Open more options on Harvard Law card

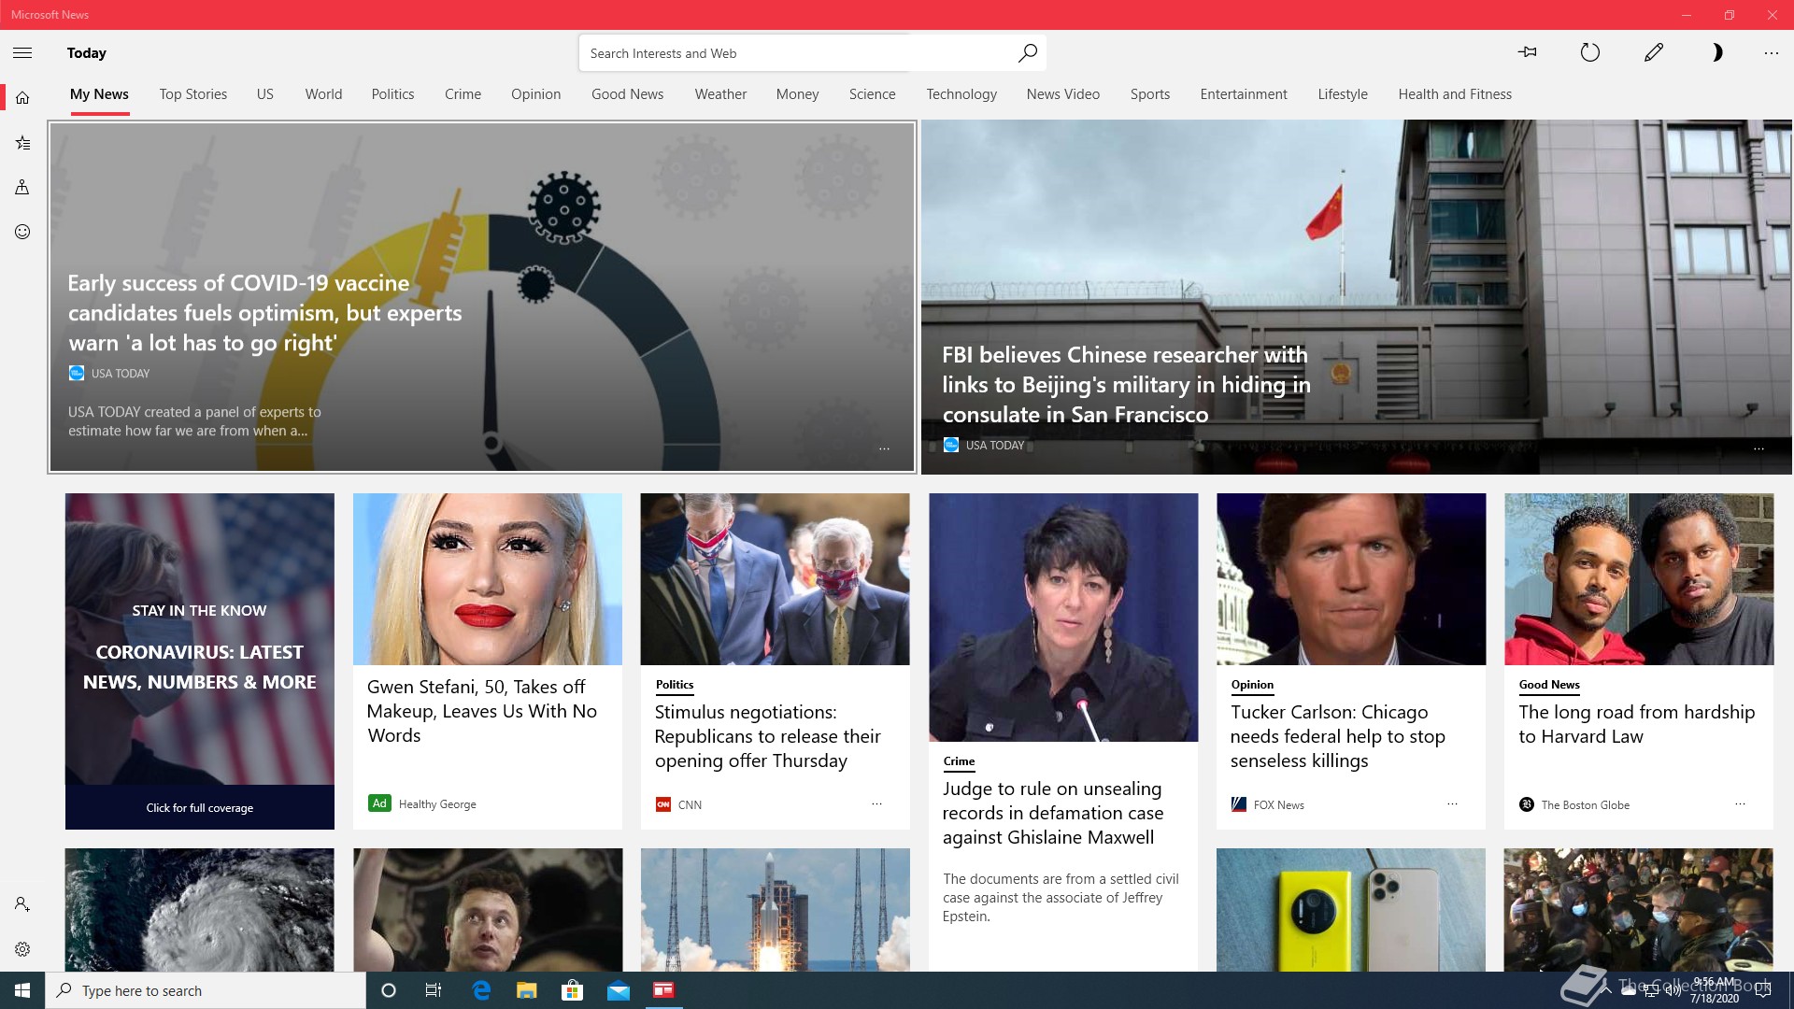coord(1740,803)
